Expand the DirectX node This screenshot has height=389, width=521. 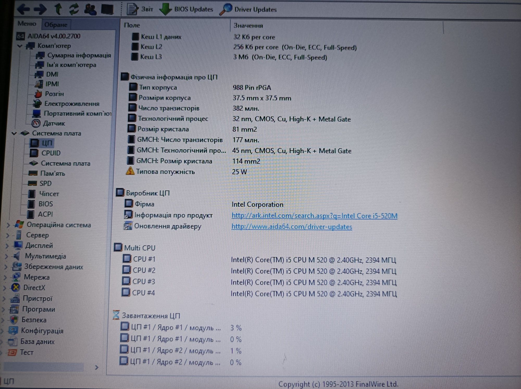[x=5, y=288]
